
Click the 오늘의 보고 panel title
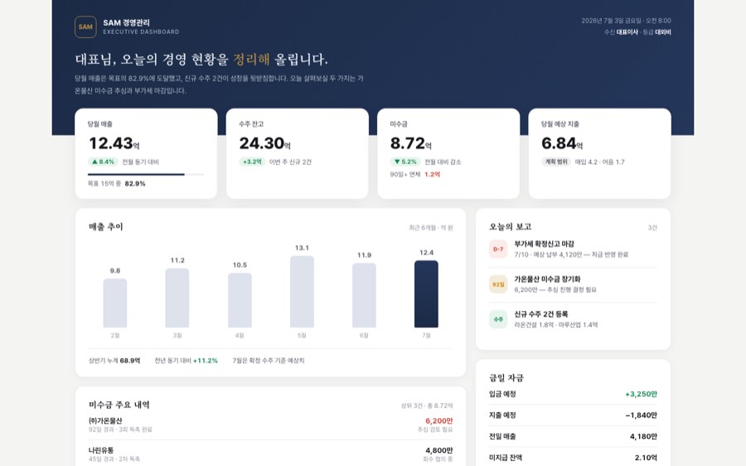(x=511, y=227)
